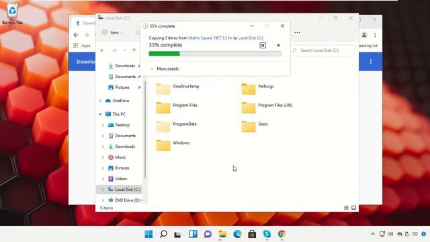Open recent locations dropdown in Explorer
430x242 pixels.
pos(124,50)
